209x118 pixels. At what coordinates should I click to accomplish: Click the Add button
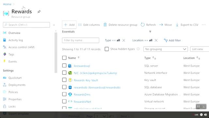pos(69,25)
